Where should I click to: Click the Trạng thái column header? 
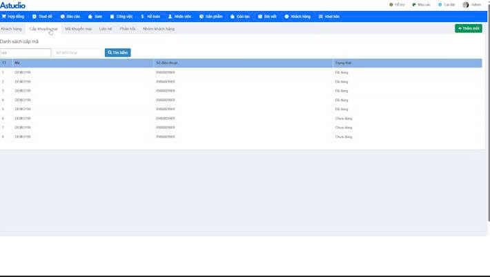(x=343, y=63)
